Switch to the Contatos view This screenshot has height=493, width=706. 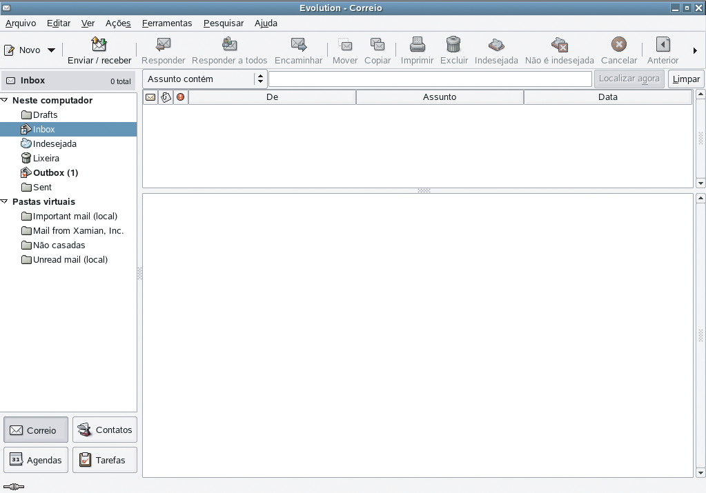(x=105, y=430)
